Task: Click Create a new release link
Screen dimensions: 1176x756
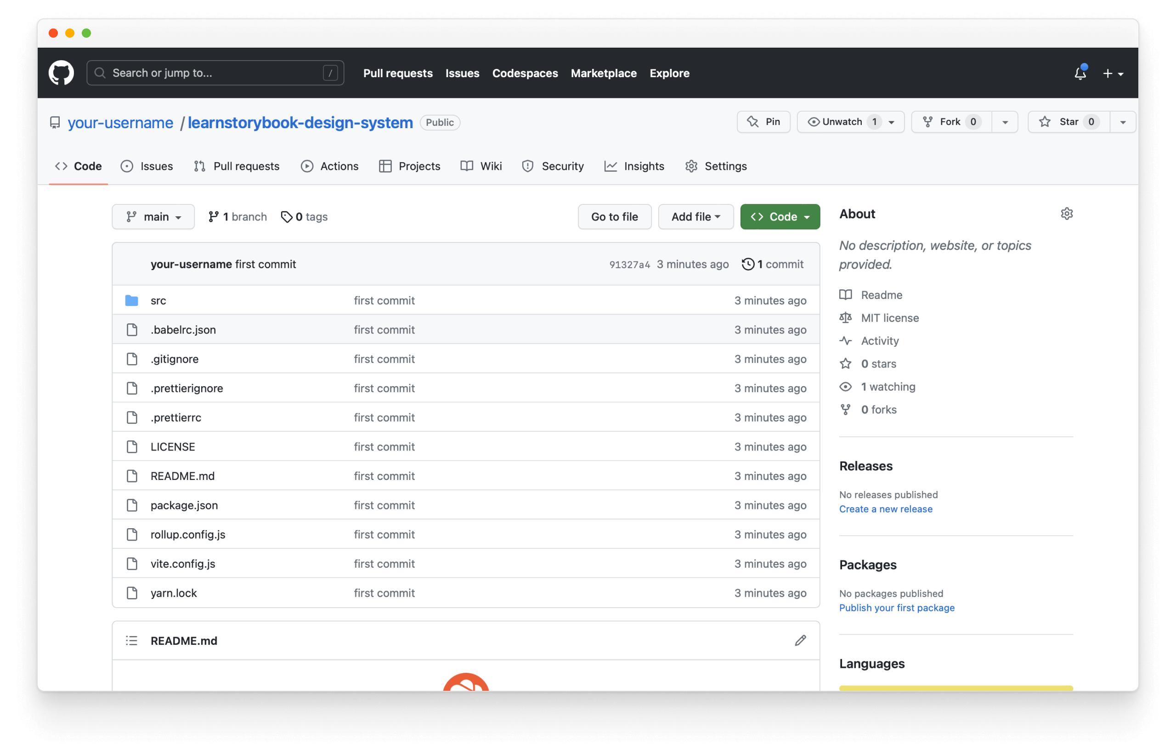Action: coord(885,509)
